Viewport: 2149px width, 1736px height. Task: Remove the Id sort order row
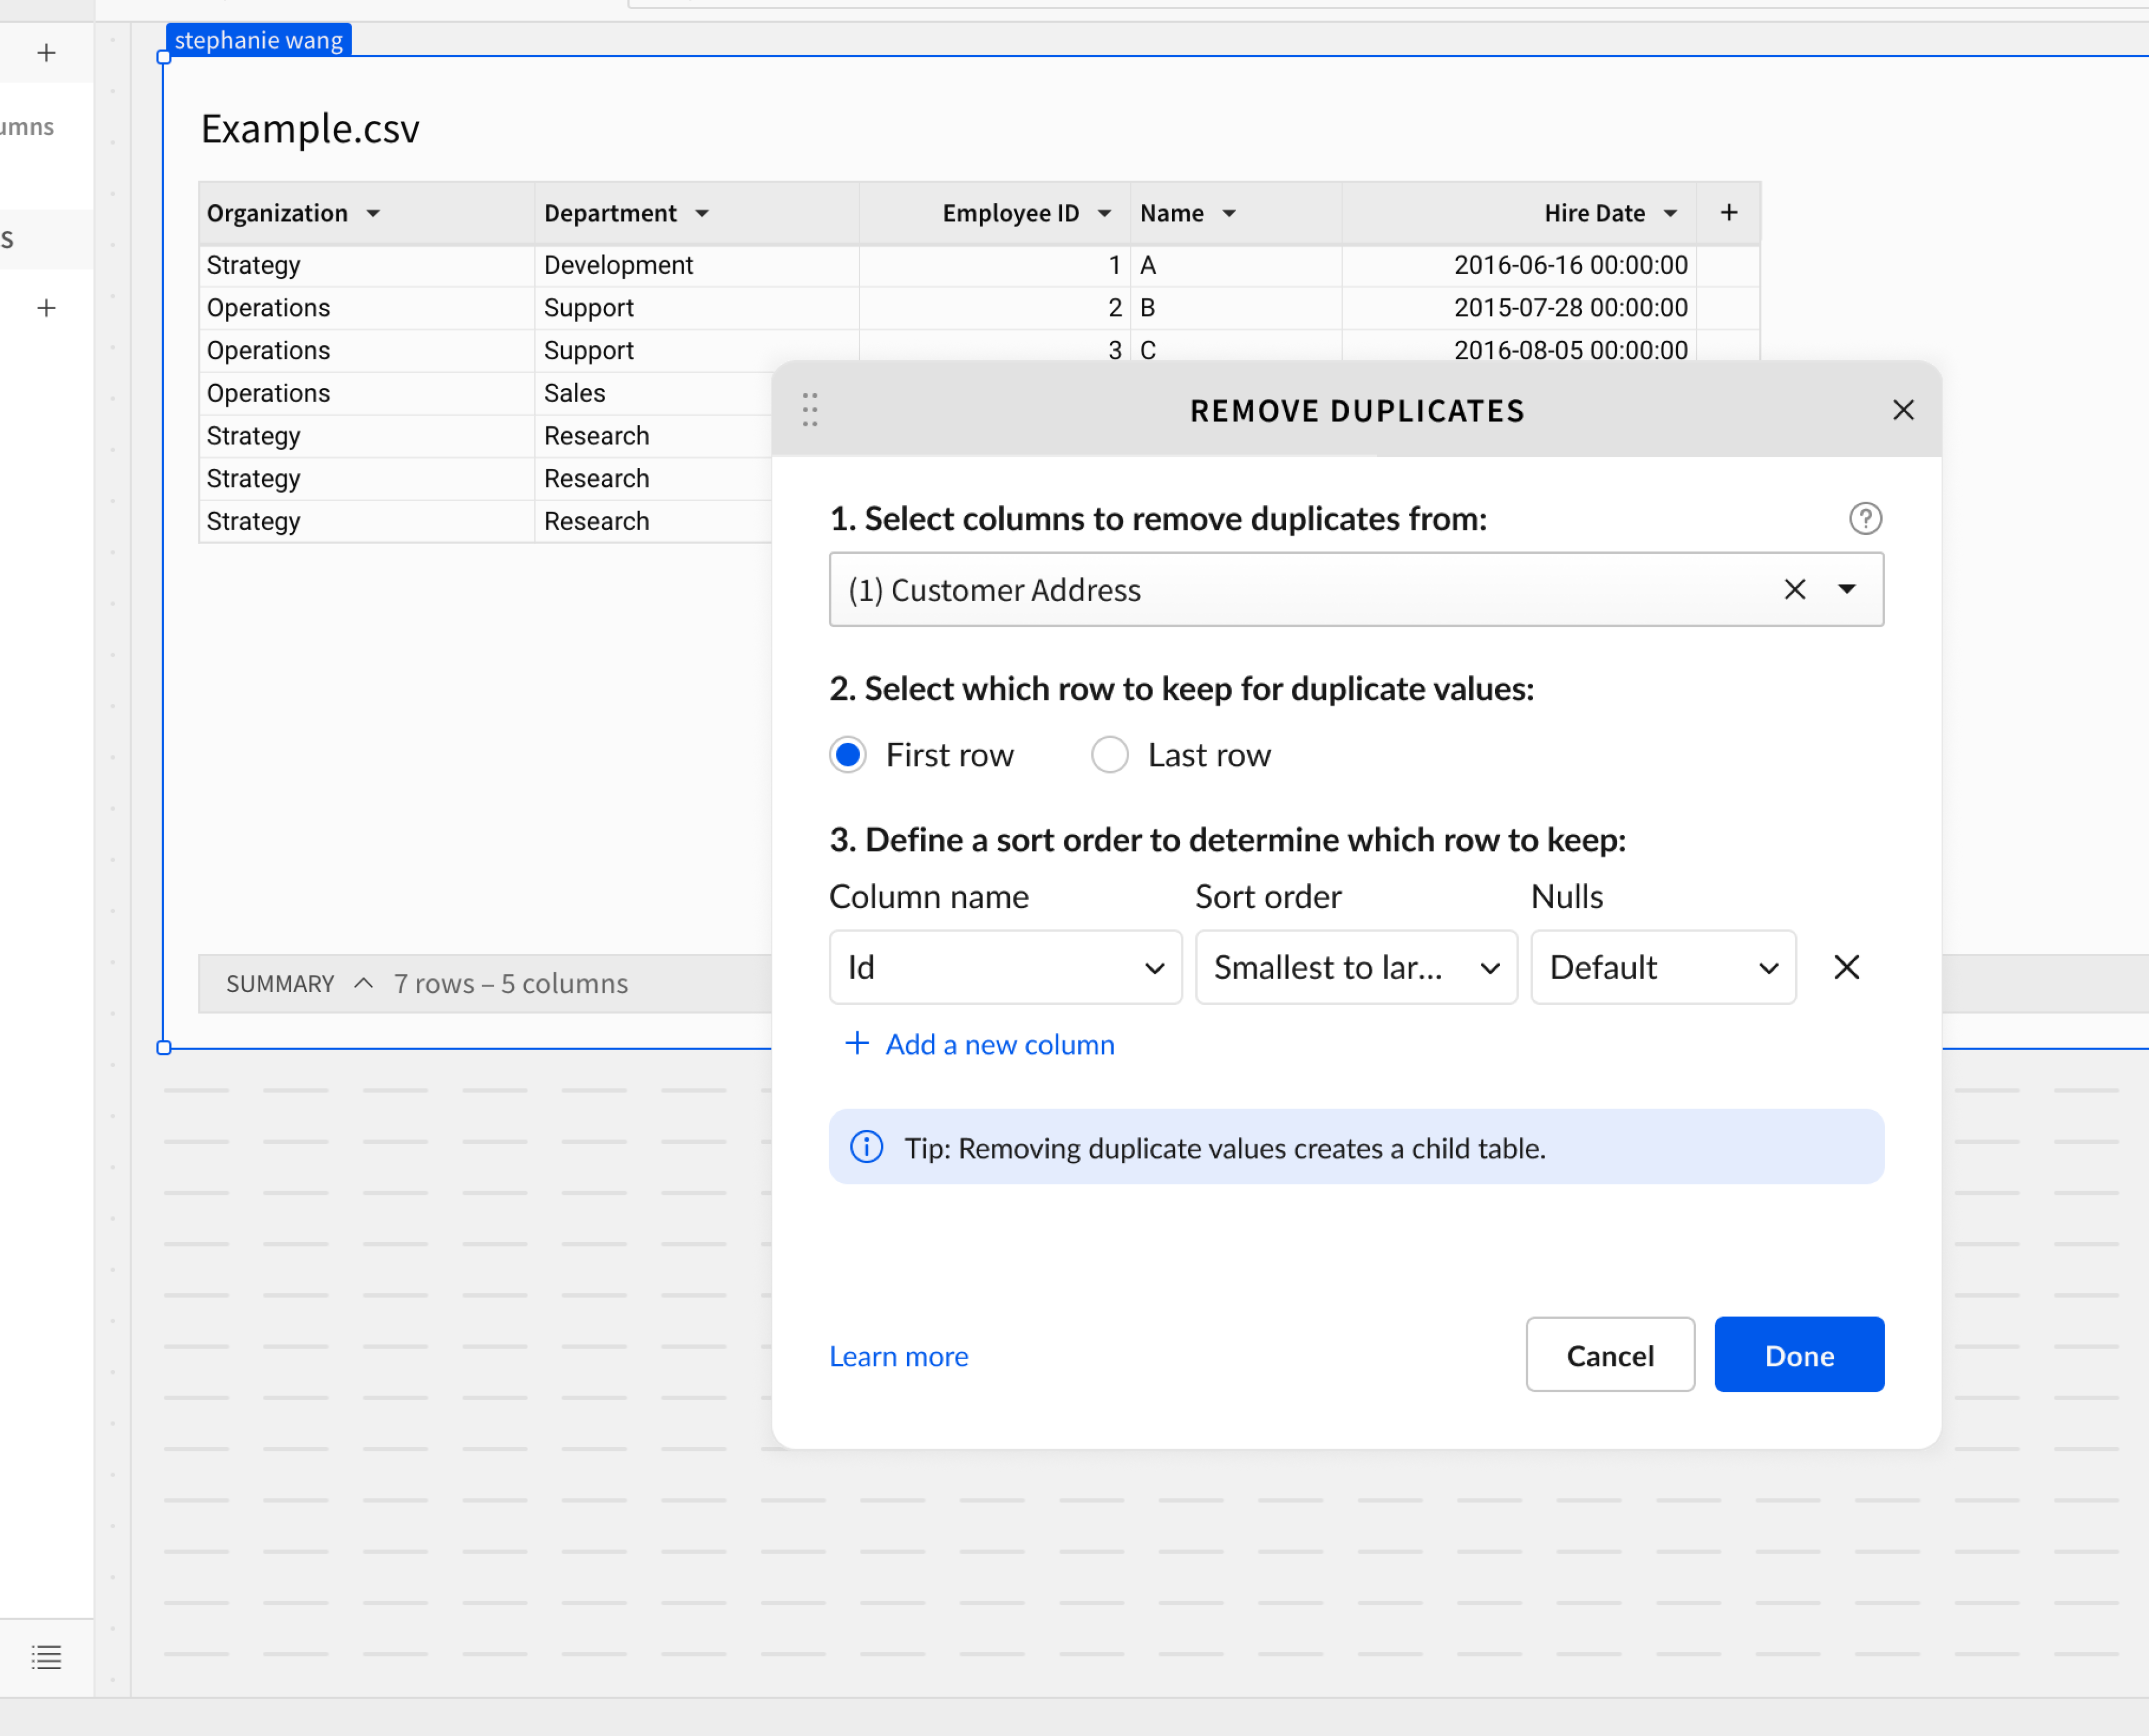(x=1846, y=967)
